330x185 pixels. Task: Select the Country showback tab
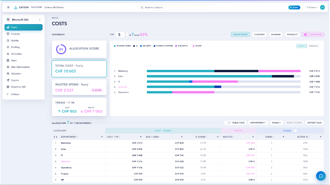point(259,34)
